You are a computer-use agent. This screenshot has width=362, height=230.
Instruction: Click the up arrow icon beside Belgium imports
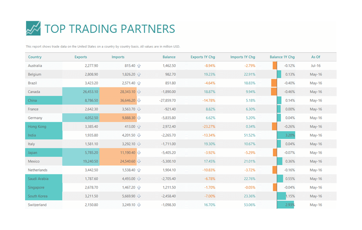pos(139,74)
